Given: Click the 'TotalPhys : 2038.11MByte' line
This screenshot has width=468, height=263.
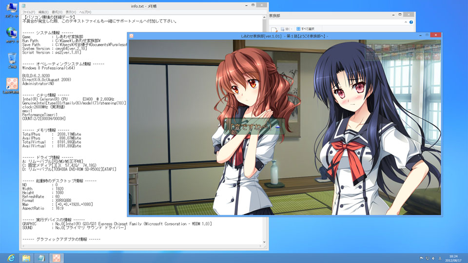Looking at the screenshot, I should (52, 134).
